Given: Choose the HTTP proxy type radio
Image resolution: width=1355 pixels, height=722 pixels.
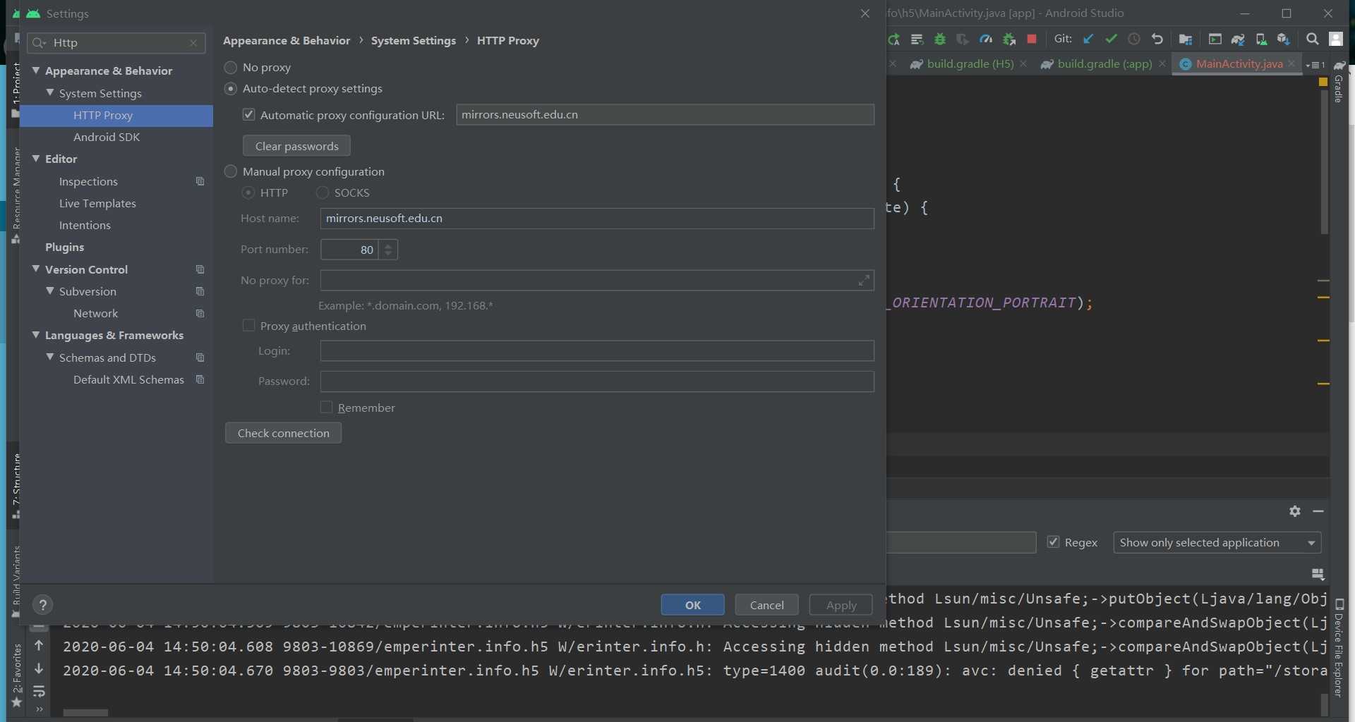Looking at the screenshot, I should 248,192.
